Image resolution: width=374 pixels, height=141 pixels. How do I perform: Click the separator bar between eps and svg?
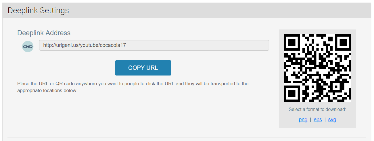pyautogui.click(x=325, y=120)
